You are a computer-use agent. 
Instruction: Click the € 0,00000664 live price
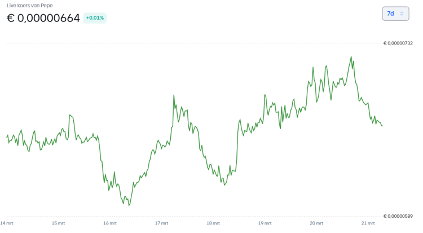pos(43,18)
